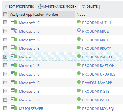
Task: Click application status icon for PRODDM1VAULT1 row
Action: 14,56
